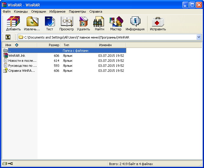This screenshot has width=204, height=168.
Task: Click the date of WinRAR.lnk row
Action: click(111, 56)
